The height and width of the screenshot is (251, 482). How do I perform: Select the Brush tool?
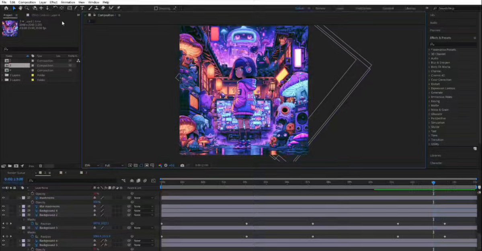point(90,8)
